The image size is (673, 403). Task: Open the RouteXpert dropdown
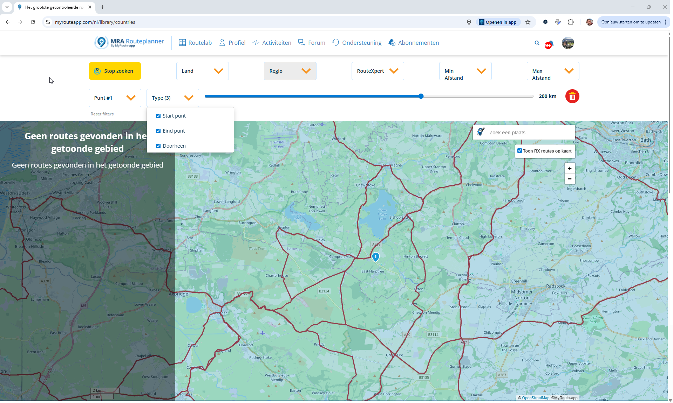click(x=378, y=71)
